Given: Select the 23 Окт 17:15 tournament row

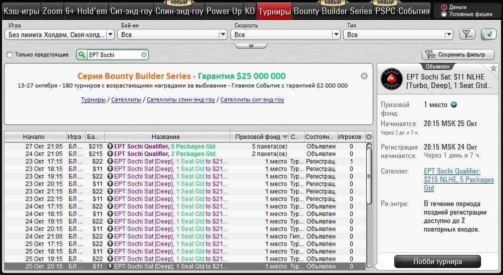Looking at the screenshot, I should click(x=185, y=161).
